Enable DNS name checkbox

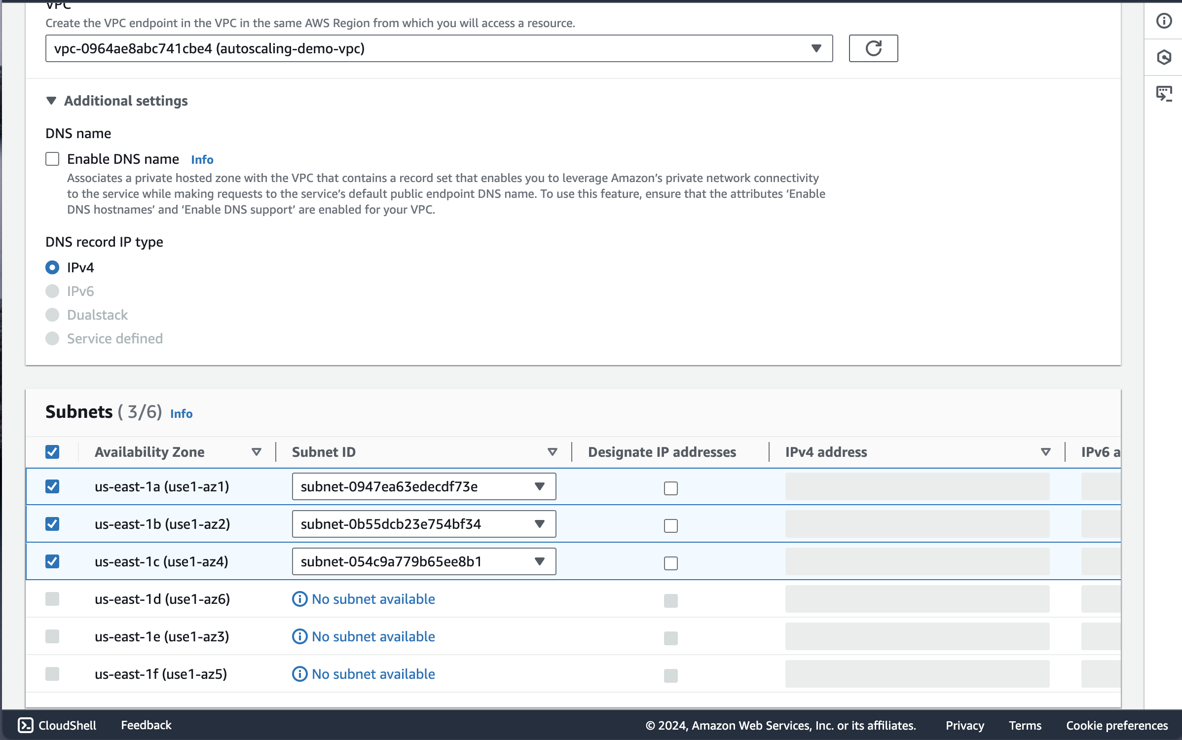pyautogui.click(x=52, y=159)
